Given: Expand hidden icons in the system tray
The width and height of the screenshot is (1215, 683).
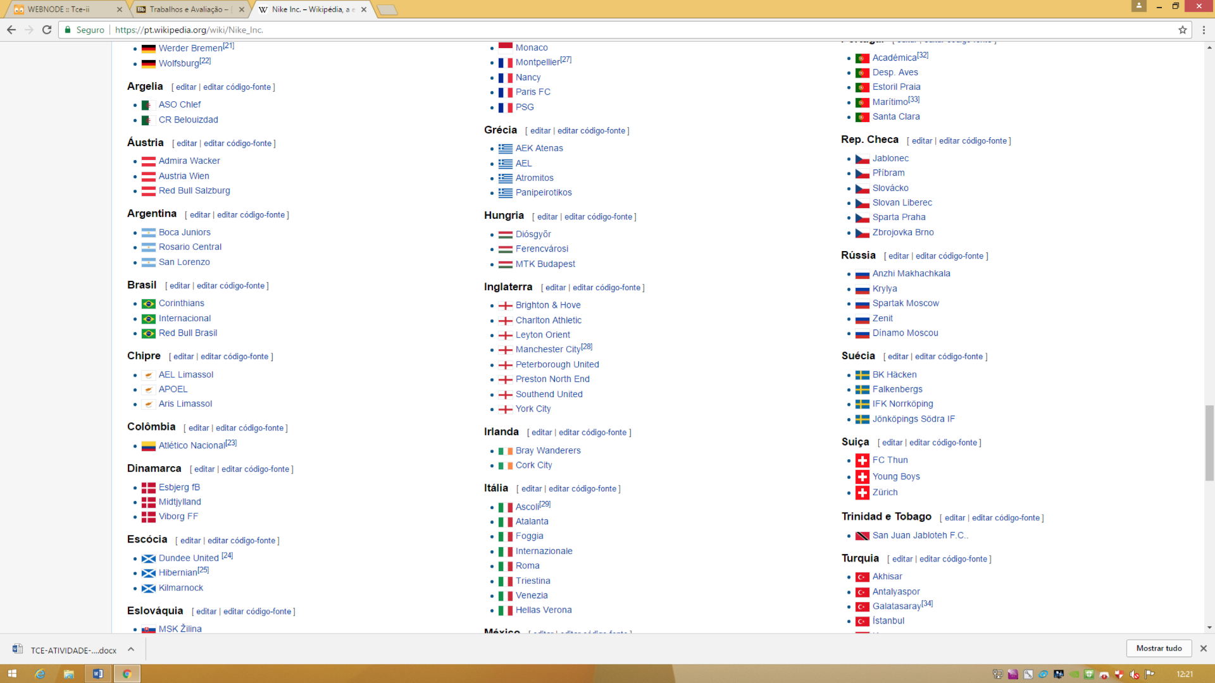Looking at the screenshot, I should click(x=998, y=674).
